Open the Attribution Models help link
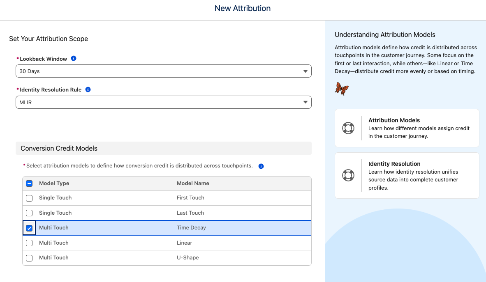Viewport: 486px width, 282px height. [x=394, y=120]
